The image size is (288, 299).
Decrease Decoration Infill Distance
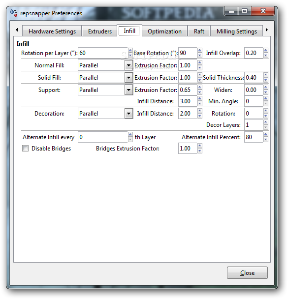point(200,116)
